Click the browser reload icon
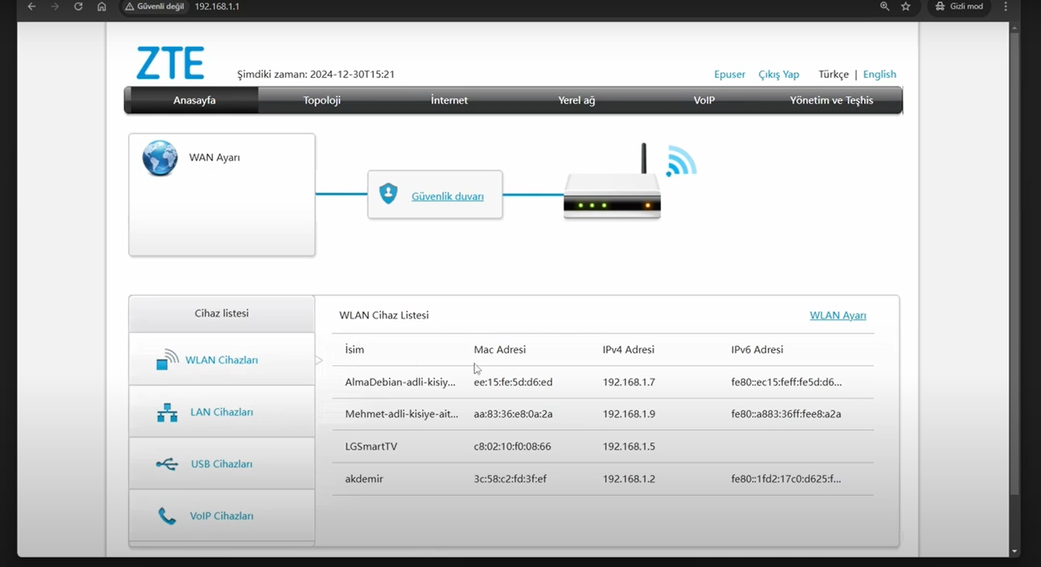 pyautogui.click(x=78, y=6)
